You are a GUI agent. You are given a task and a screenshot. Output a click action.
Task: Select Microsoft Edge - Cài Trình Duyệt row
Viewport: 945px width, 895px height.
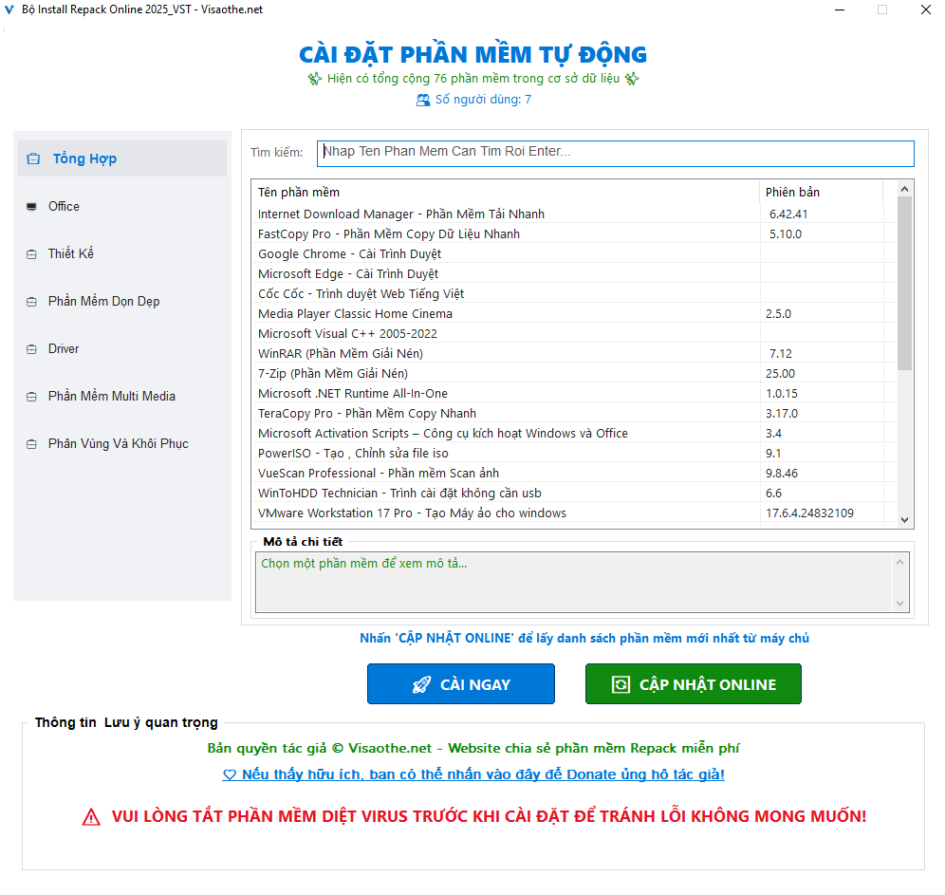click(x=574, y=273)
